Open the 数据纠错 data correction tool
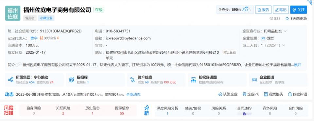This screenshot has height=121, width=314. [297, 94]
